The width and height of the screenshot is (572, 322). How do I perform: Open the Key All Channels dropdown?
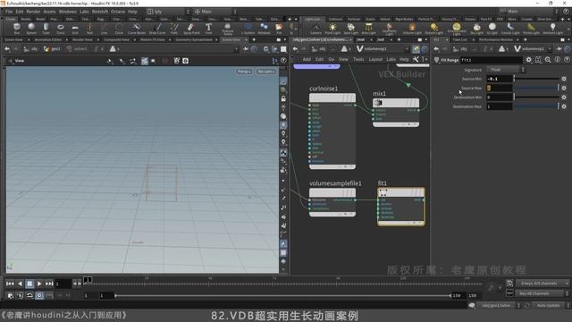(543, 293)
